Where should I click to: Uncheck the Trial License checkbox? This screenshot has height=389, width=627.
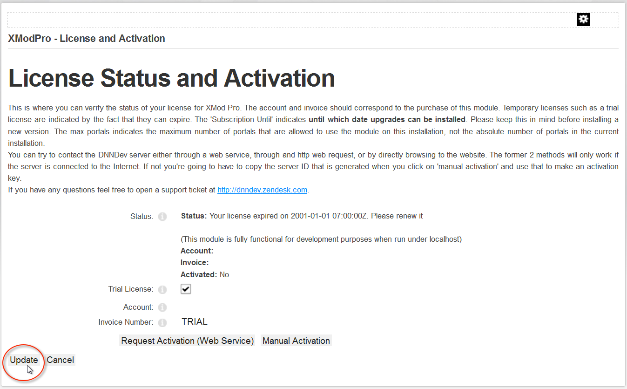coord(186,289)
